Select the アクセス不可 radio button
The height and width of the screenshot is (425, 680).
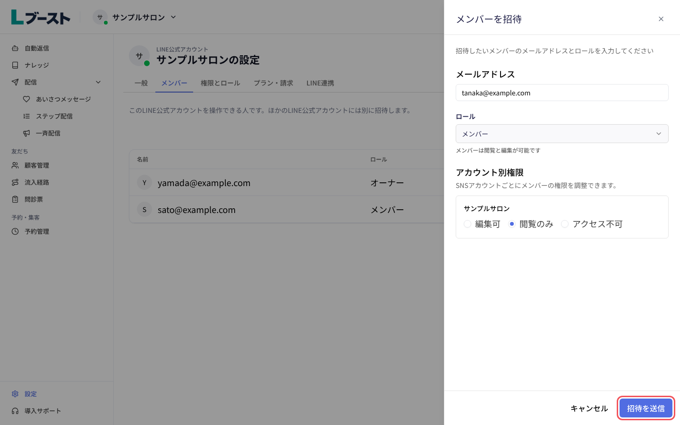[x=565, y=224]
